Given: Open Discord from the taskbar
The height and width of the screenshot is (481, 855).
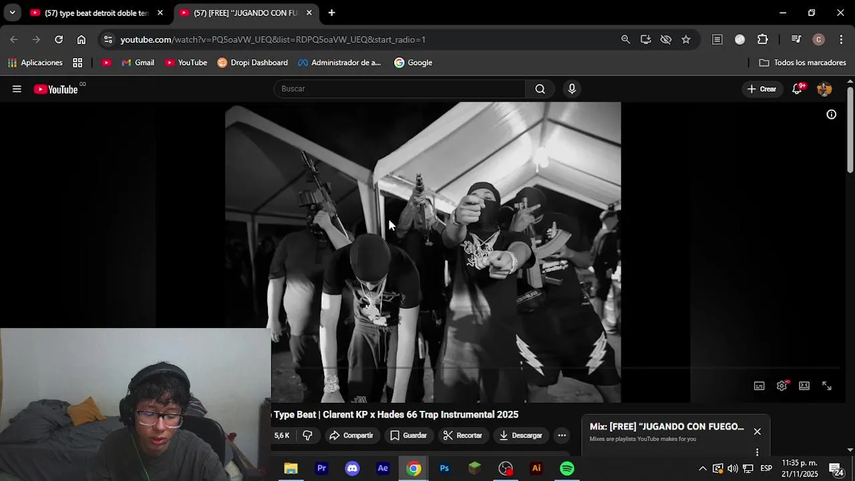Looking at the screenshot, I should coord(352,468).
